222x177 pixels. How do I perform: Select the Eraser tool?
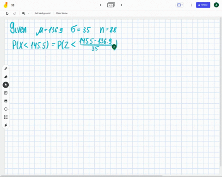(6, 77)
